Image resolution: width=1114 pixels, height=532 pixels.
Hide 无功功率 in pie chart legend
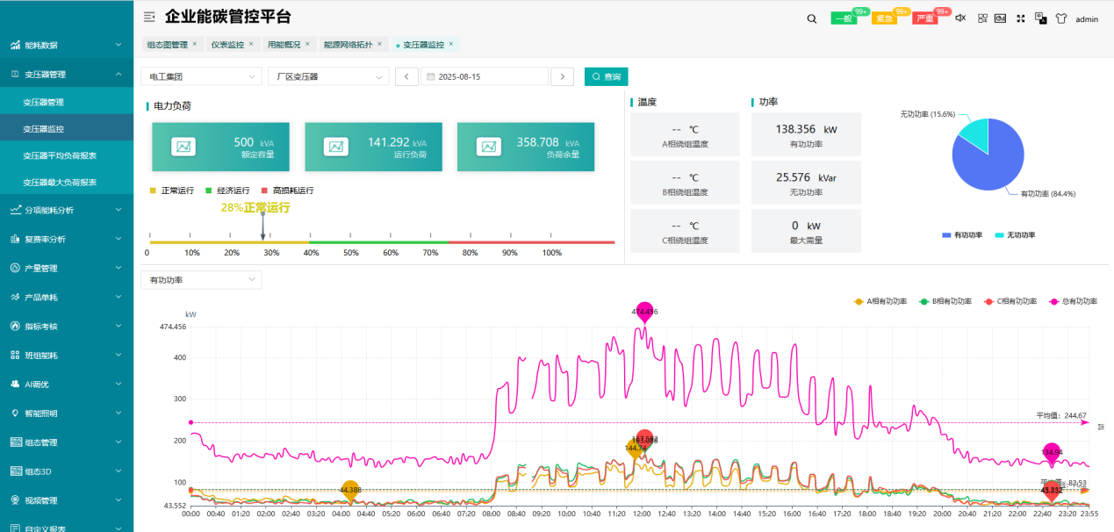1015,235
